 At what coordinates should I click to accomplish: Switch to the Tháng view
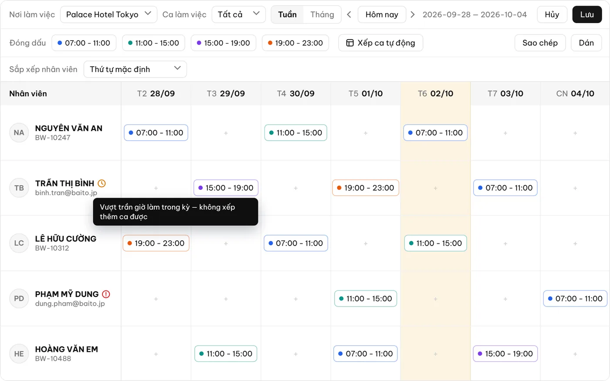322,14
